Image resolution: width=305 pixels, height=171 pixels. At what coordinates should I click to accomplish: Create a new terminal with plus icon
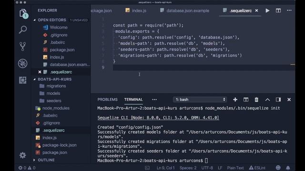[235, 99]
